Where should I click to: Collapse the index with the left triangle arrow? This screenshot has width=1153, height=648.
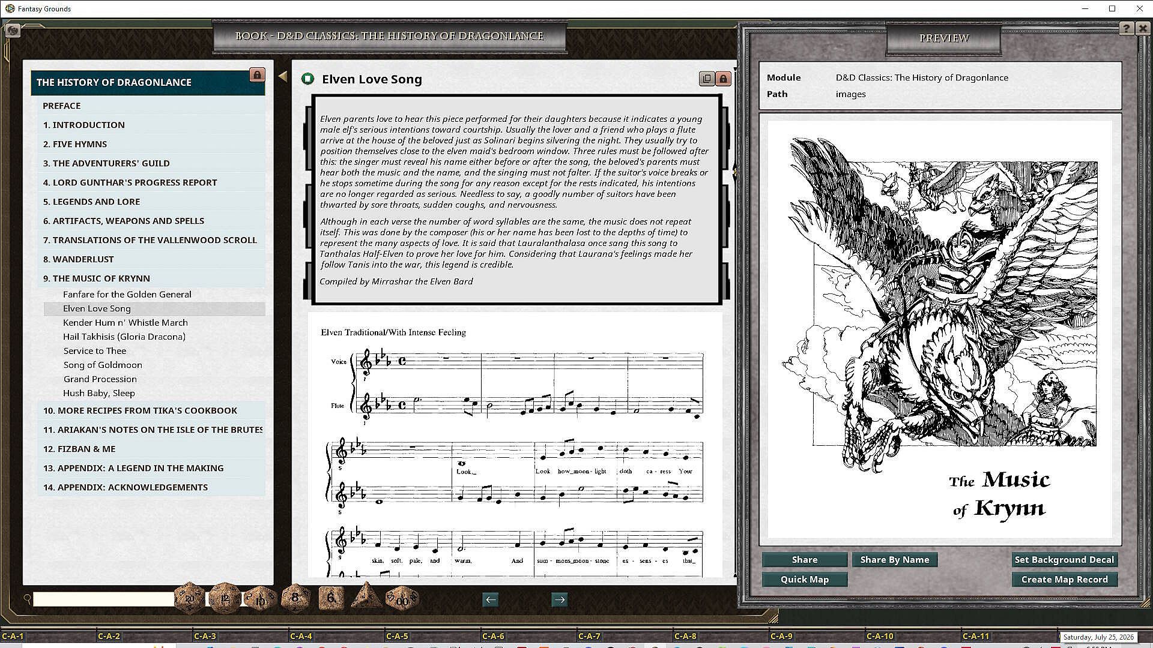pos(283,76)
